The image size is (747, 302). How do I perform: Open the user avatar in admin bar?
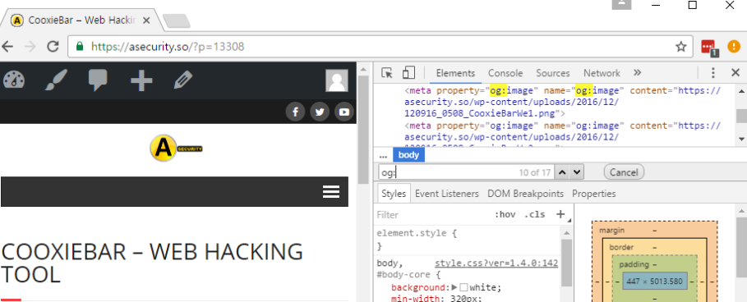point(337,80)
